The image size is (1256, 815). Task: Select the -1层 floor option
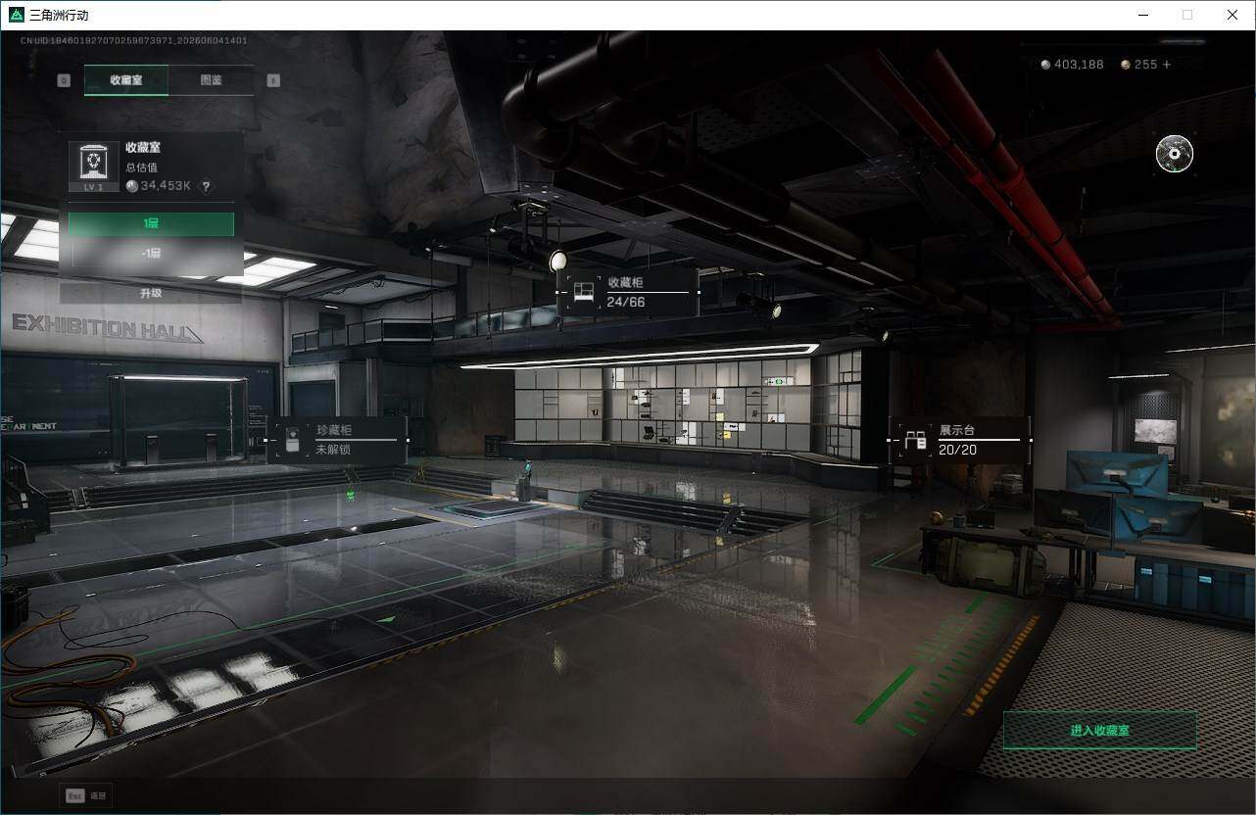pyautogui.click(x=151, y=253)
